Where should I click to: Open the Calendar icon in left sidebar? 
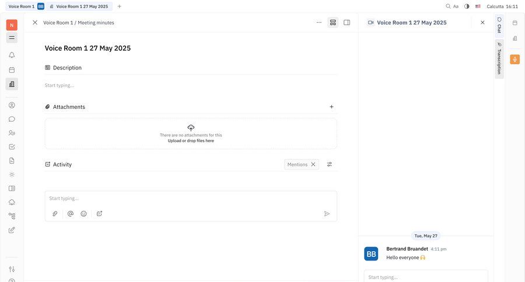click(x=12, y=70)
